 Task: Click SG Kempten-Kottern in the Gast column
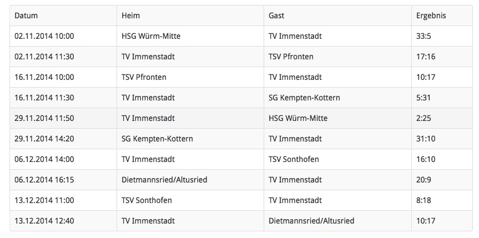(x=304, y=98)
